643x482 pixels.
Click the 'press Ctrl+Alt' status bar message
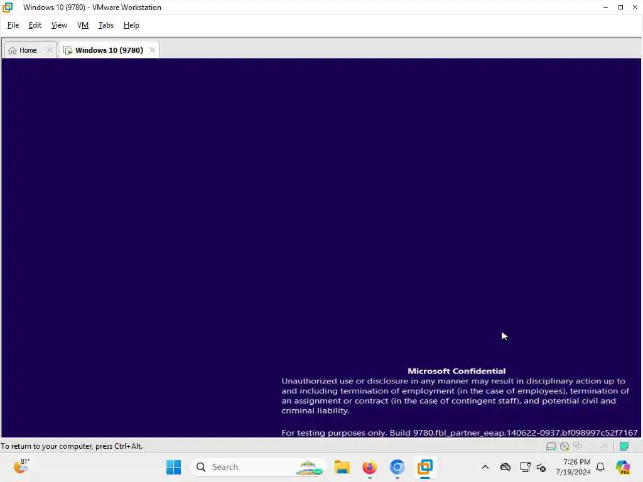[x=72, y=446]
